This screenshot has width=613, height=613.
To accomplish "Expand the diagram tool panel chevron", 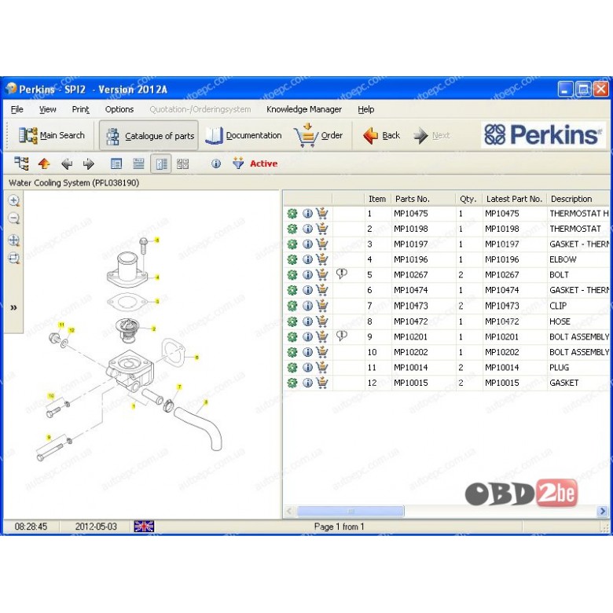I will (13, 307).
